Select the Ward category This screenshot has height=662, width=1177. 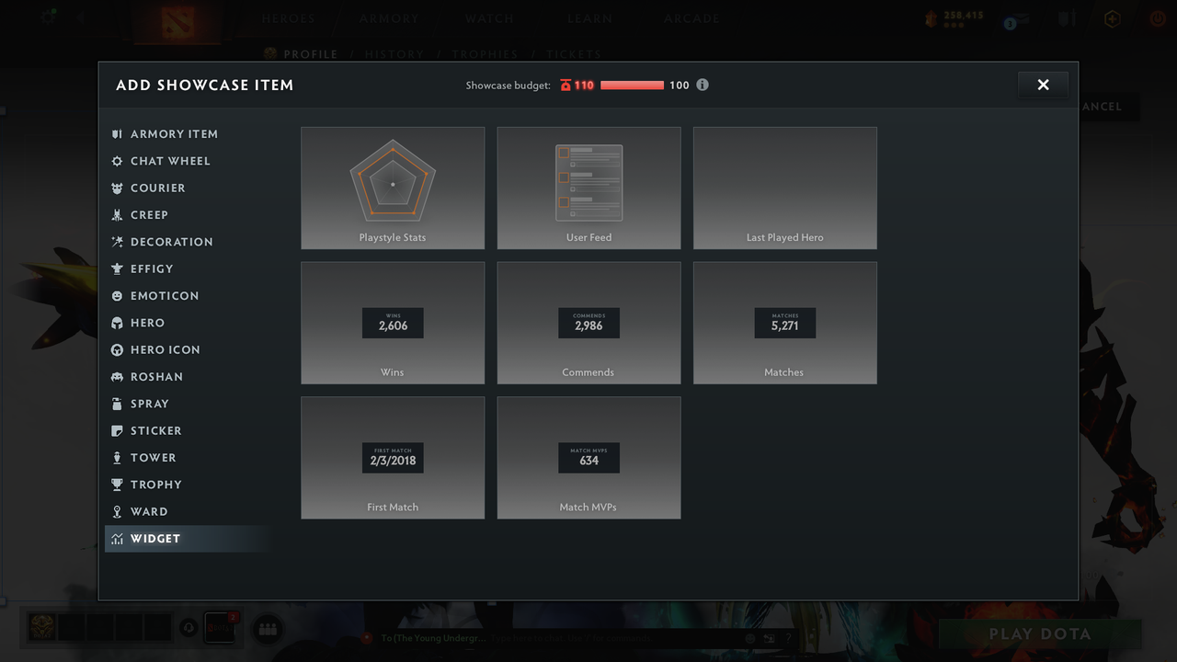[x=151, y=511]
